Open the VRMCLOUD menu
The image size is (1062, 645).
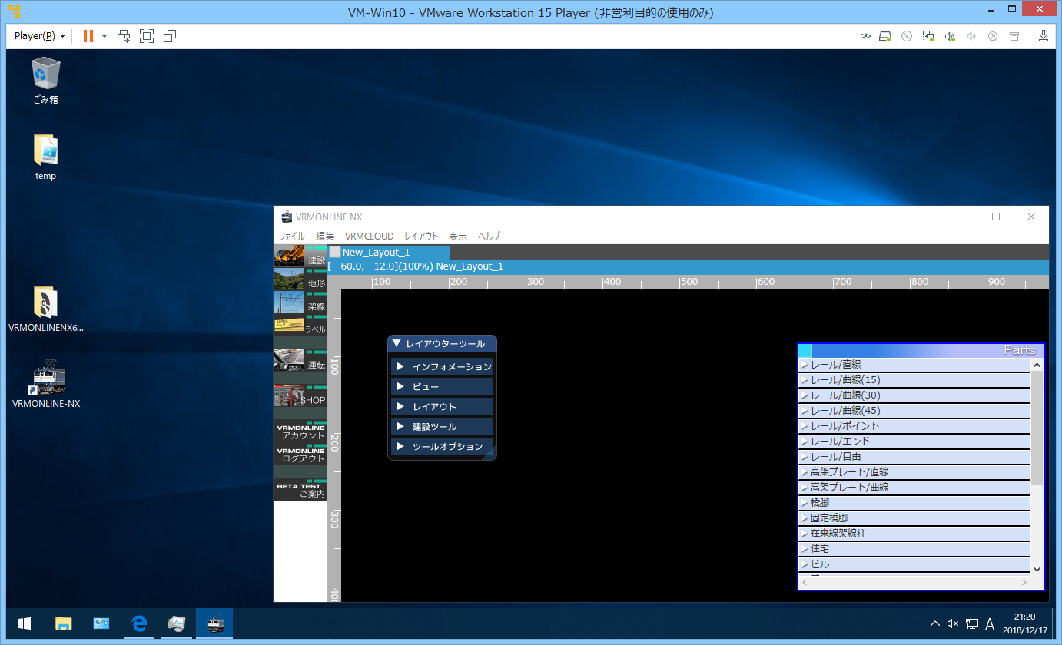click(x=369, y=237)
